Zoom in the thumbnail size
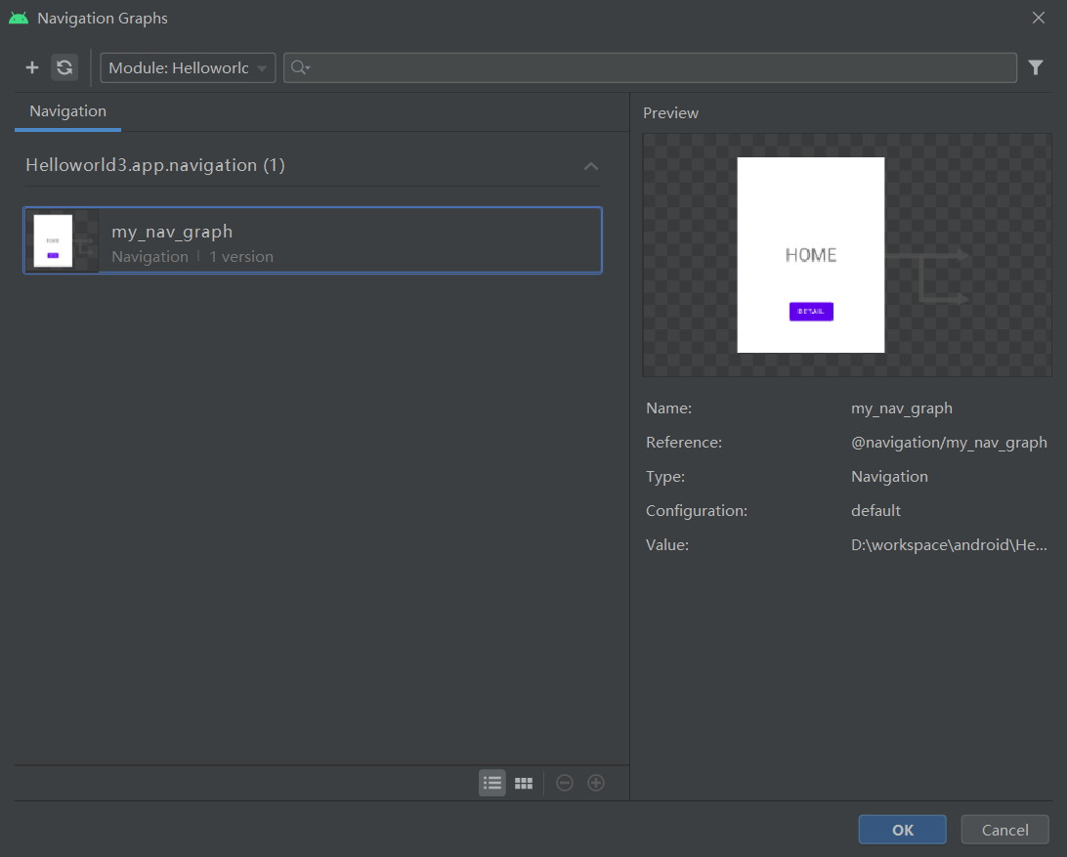This screenshot has height=857, width=1067. click(595, 783)
